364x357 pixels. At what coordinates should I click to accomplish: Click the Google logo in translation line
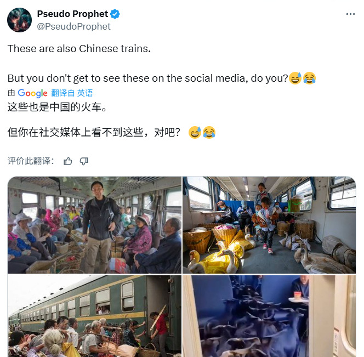[x=32, y=93]
